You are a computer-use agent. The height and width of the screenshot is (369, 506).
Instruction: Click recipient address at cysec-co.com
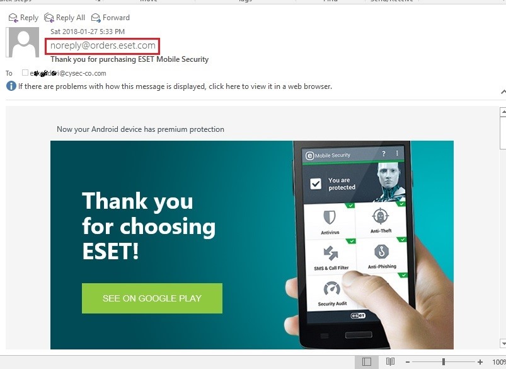click(68, 73)
